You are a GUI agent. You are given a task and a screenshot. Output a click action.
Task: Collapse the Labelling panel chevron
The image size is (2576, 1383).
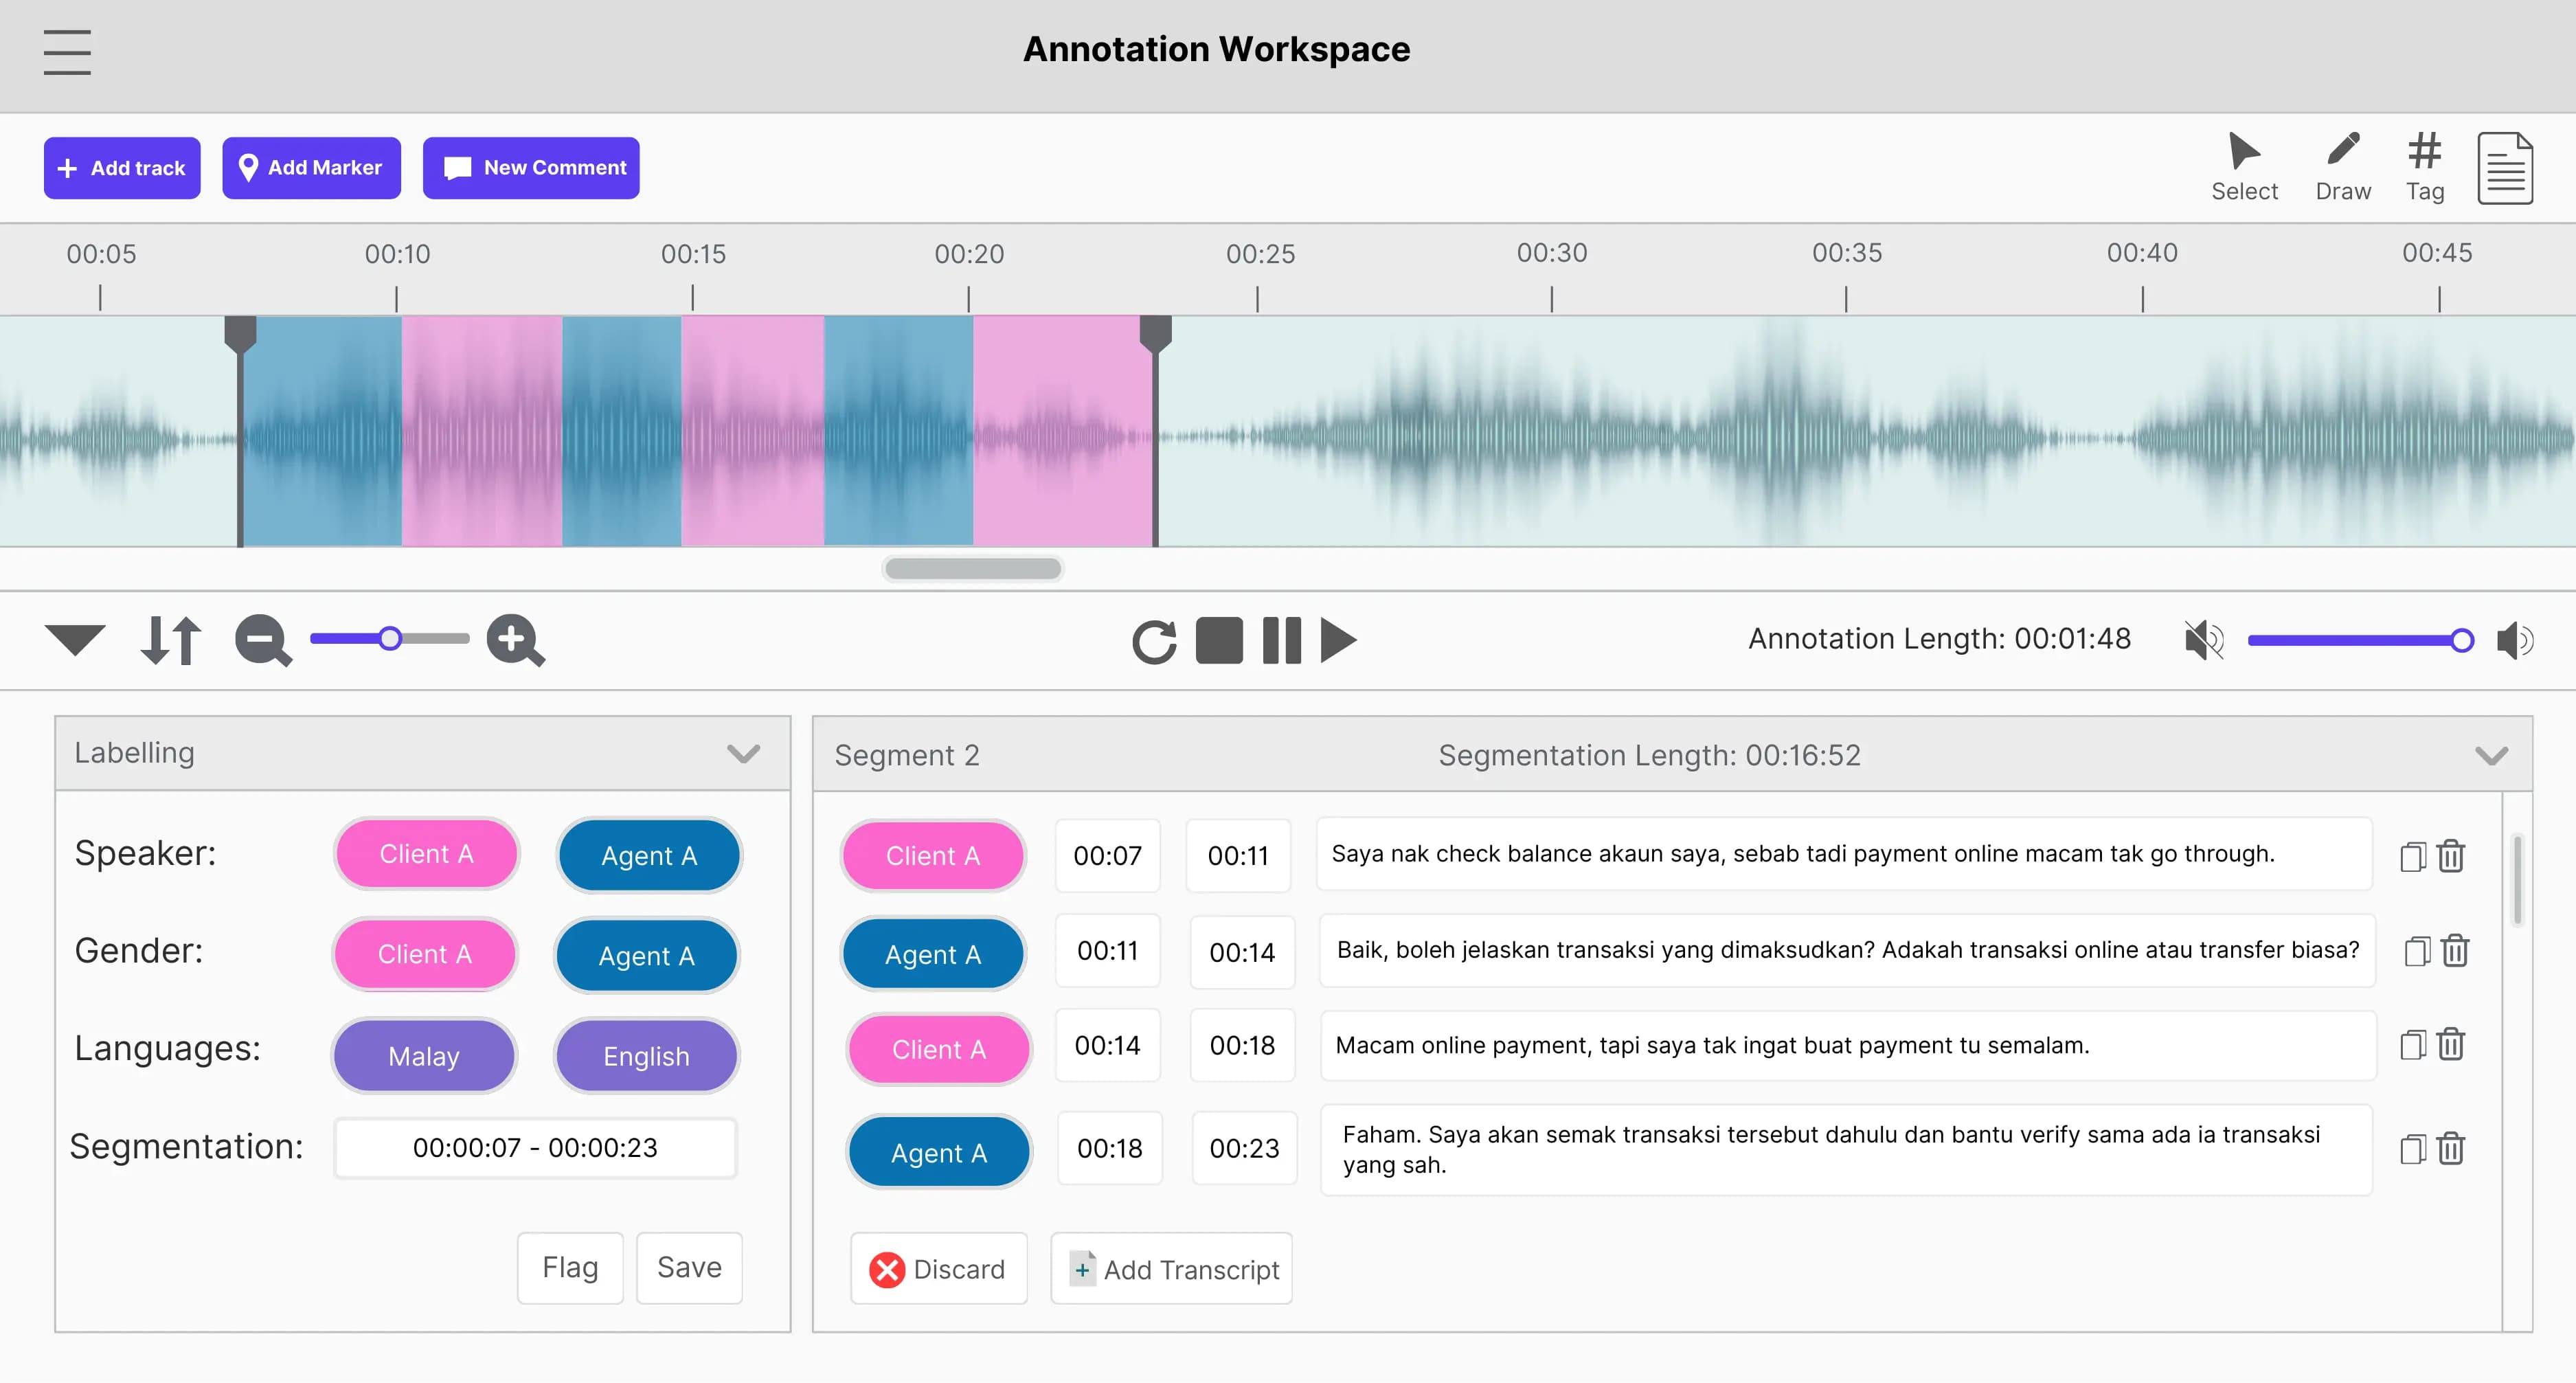coord(743,753)
